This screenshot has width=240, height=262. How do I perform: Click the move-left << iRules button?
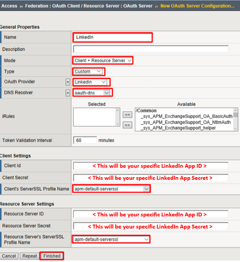[x=128, y=115]
